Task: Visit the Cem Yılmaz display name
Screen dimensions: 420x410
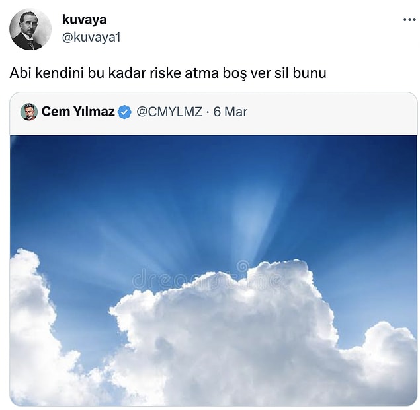Action: click(78, 112)
